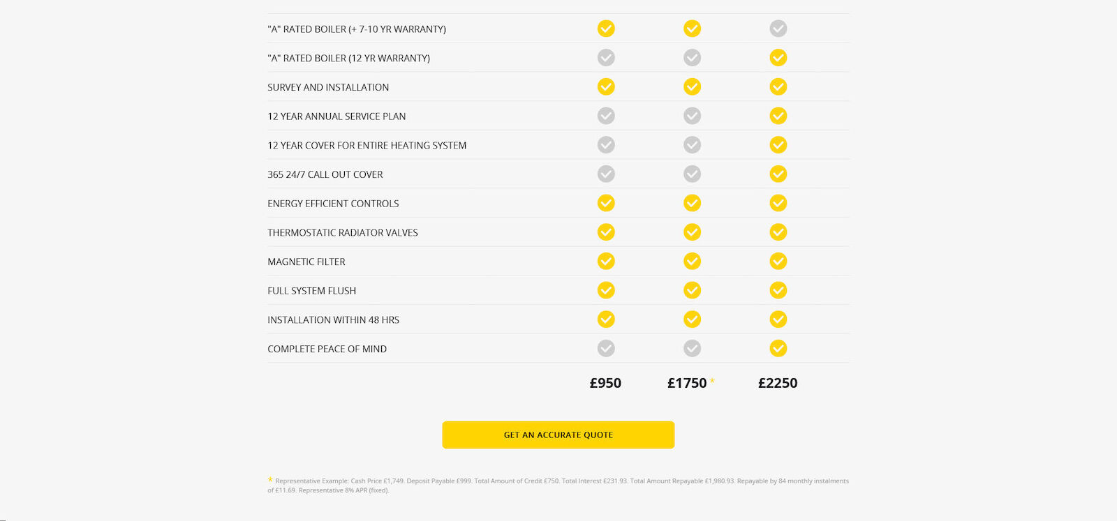Viewport: 1117px width, 521px height.
Task: Click the yellow checkmark for Survey and Installation under £950
Action: [606, 86]
